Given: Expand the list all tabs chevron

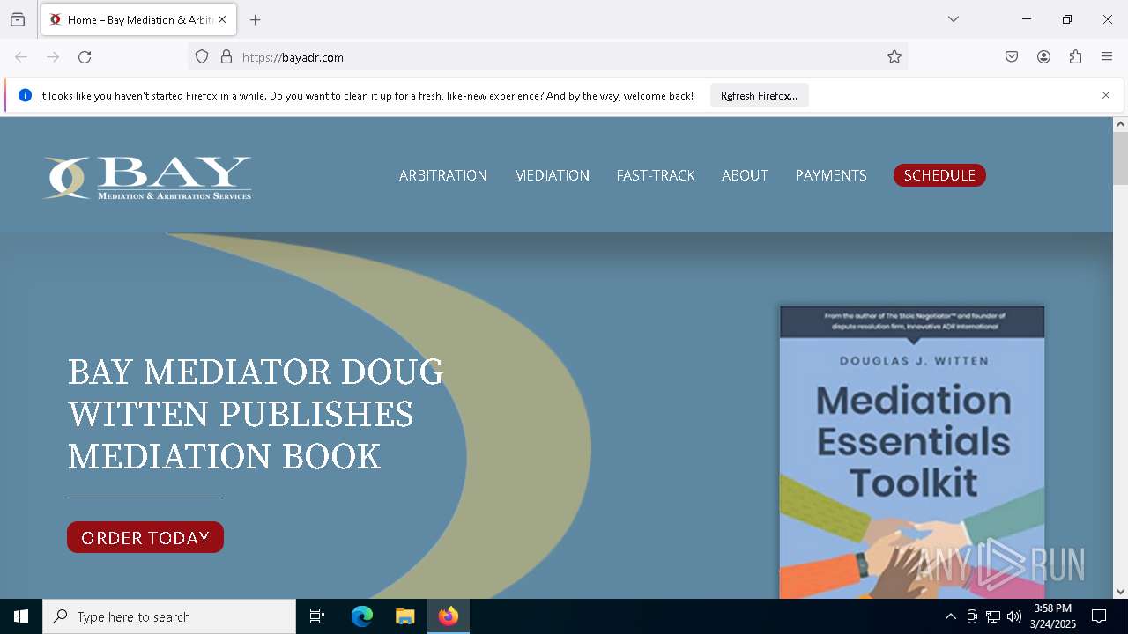Looking at the screenshot, I should pyautogui.click(x=954, y=19).
